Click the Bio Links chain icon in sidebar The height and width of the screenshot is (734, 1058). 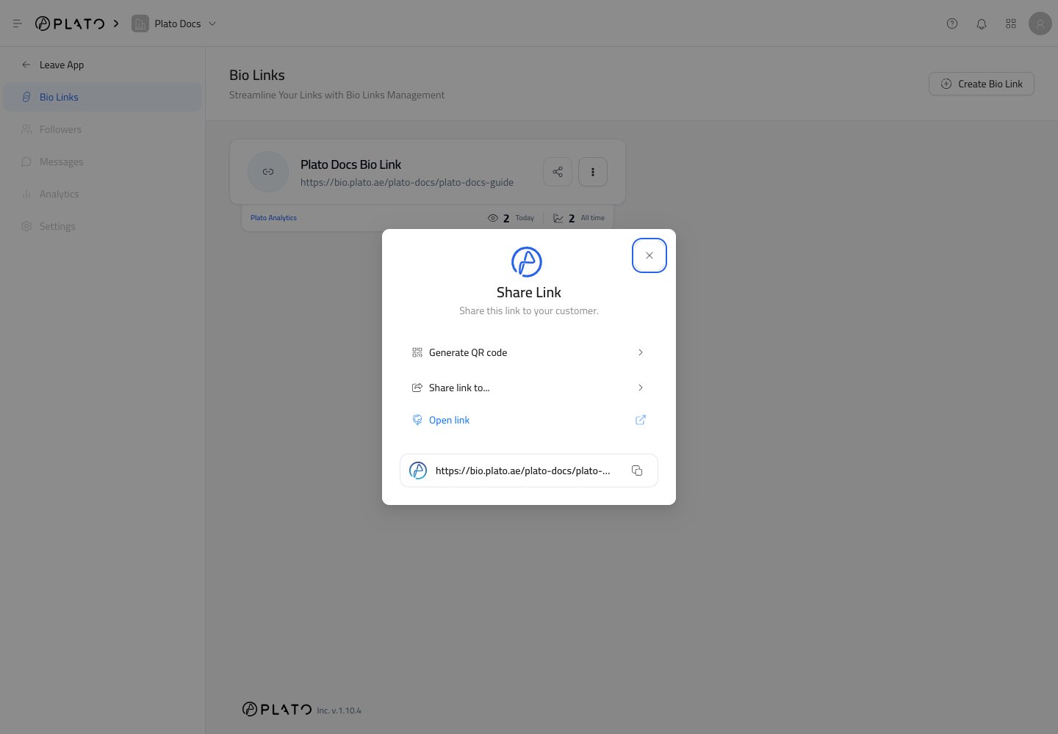pyautogui.click(x=26, y=97)
